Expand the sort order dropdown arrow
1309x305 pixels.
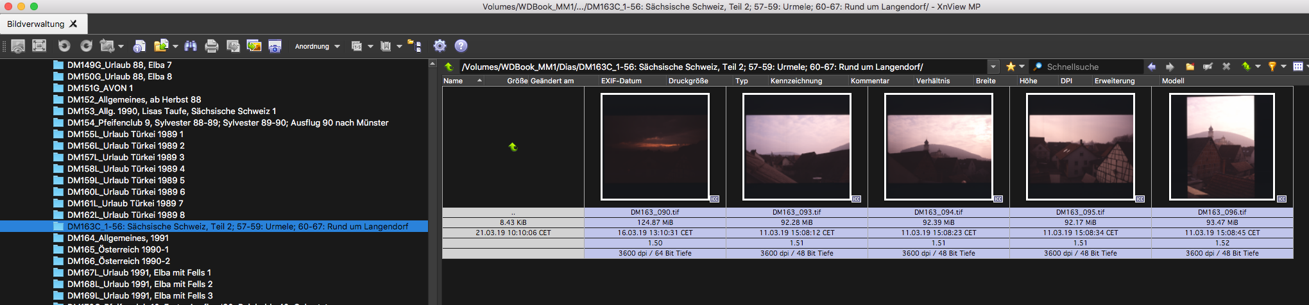(x=1258, y=67)
